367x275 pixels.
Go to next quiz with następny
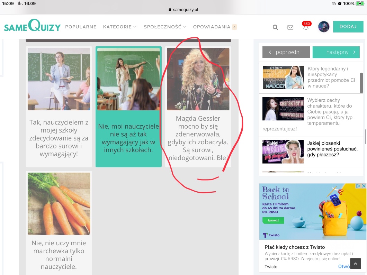click(x=336, y=52)
